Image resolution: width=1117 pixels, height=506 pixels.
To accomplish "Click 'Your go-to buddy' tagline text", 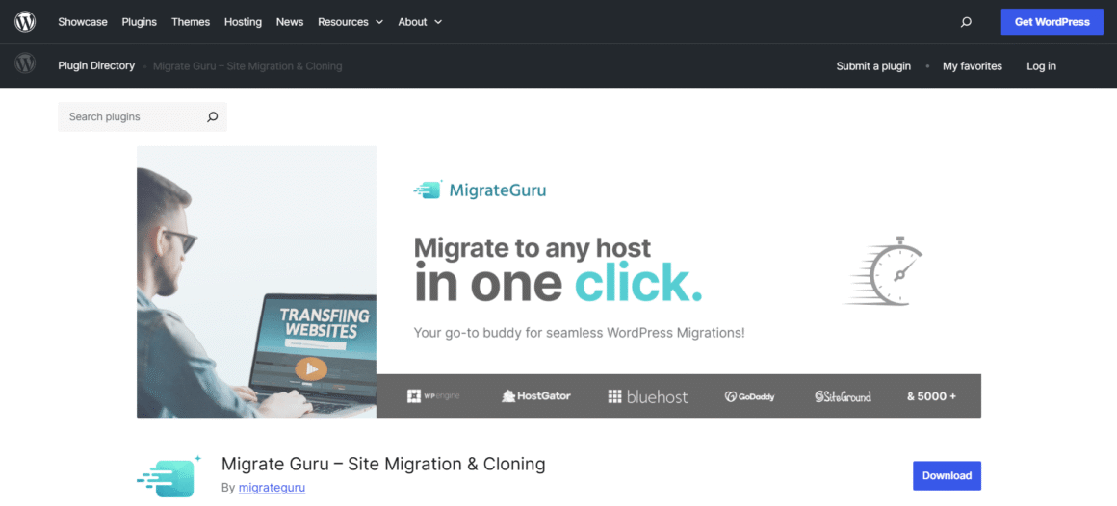I will (x=579, y=332).
